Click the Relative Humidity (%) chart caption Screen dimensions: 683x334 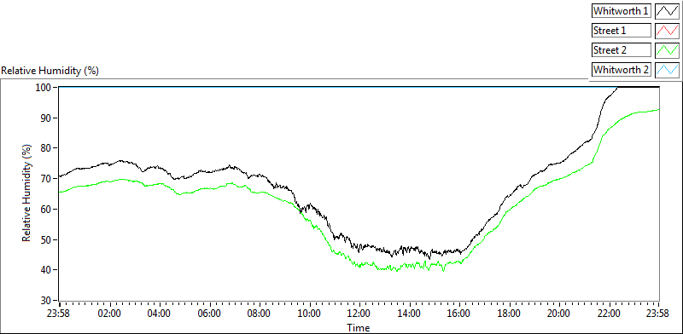50,71
